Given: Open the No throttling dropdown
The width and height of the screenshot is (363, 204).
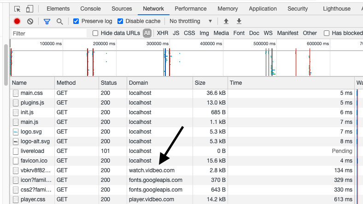Looking at the screenshot, I should [x=191, y=21].
